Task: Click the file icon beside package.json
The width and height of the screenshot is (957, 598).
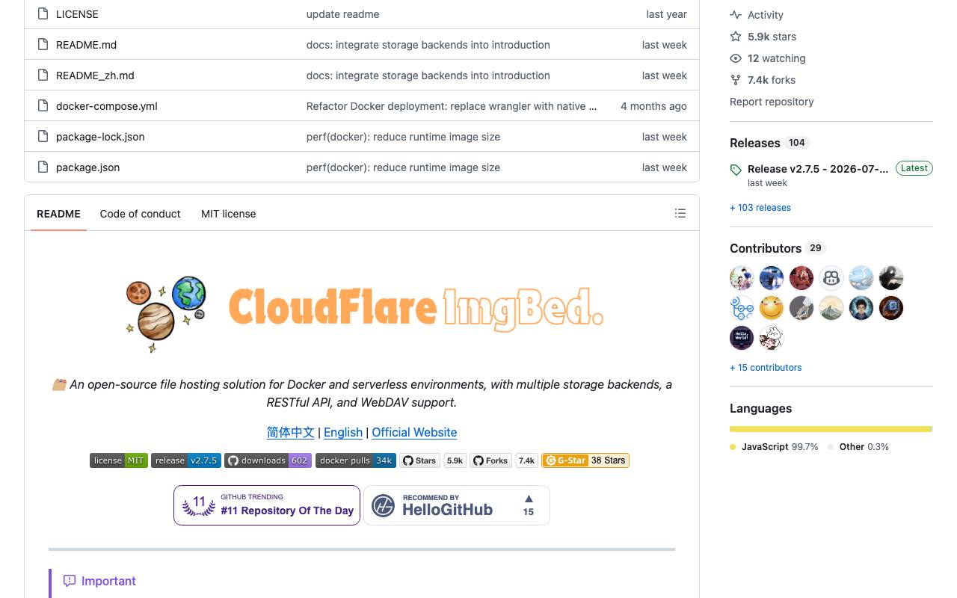Action: (43, 167)
